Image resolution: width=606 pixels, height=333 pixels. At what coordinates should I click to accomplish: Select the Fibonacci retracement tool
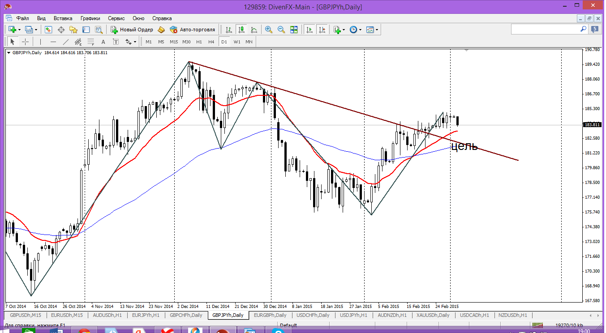(x=91, y=42)
